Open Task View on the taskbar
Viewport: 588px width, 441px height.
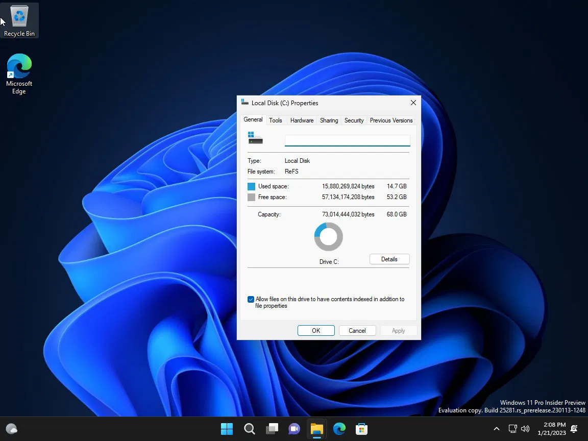coord(272,429)
